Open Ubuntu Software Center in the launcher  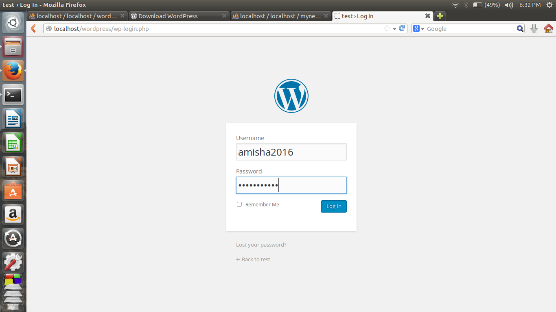pyautogui.click(x=13, y=191)
